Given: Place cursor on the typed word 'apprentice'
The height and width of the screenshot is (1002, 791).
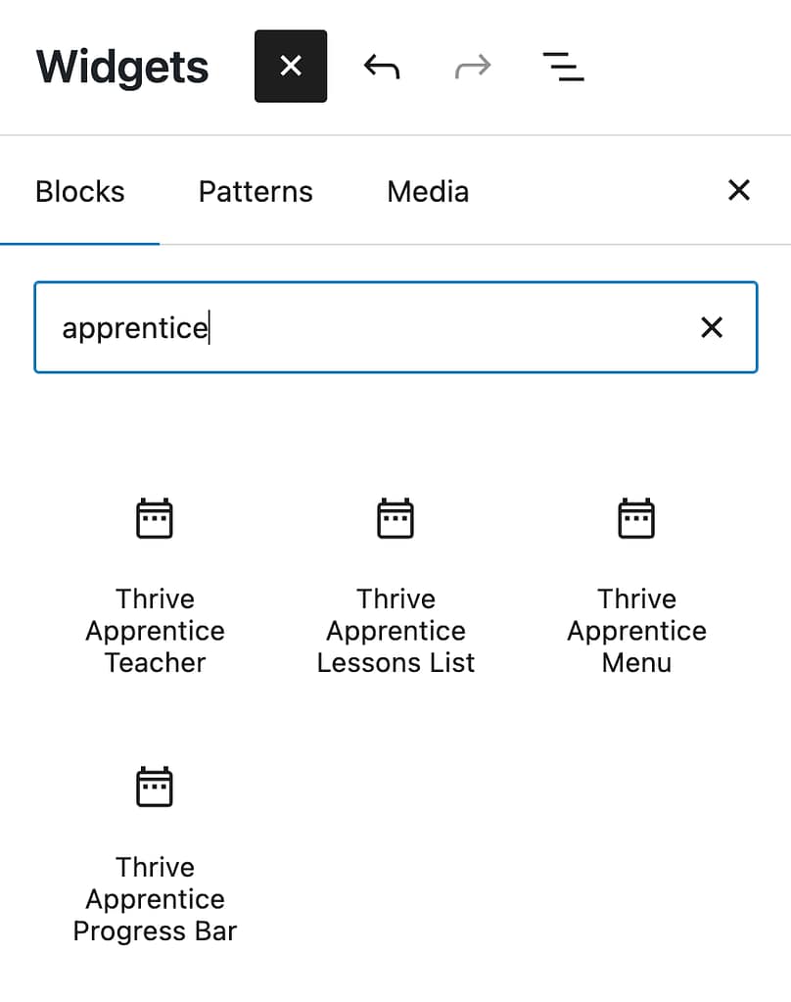Looking at the screenshot, I should [x=135, y=328].
